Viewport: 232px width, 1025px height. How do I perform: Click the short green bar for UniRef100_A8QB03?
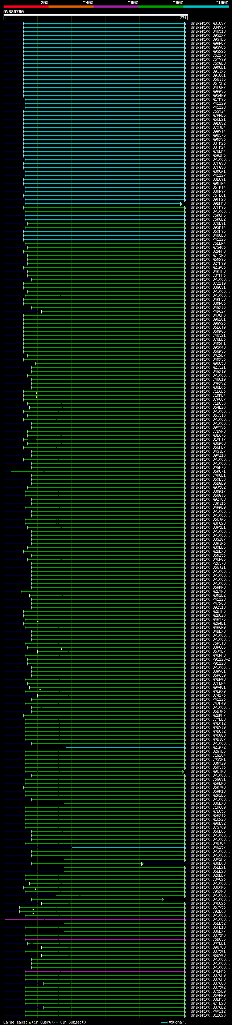[x=87, y=864]
